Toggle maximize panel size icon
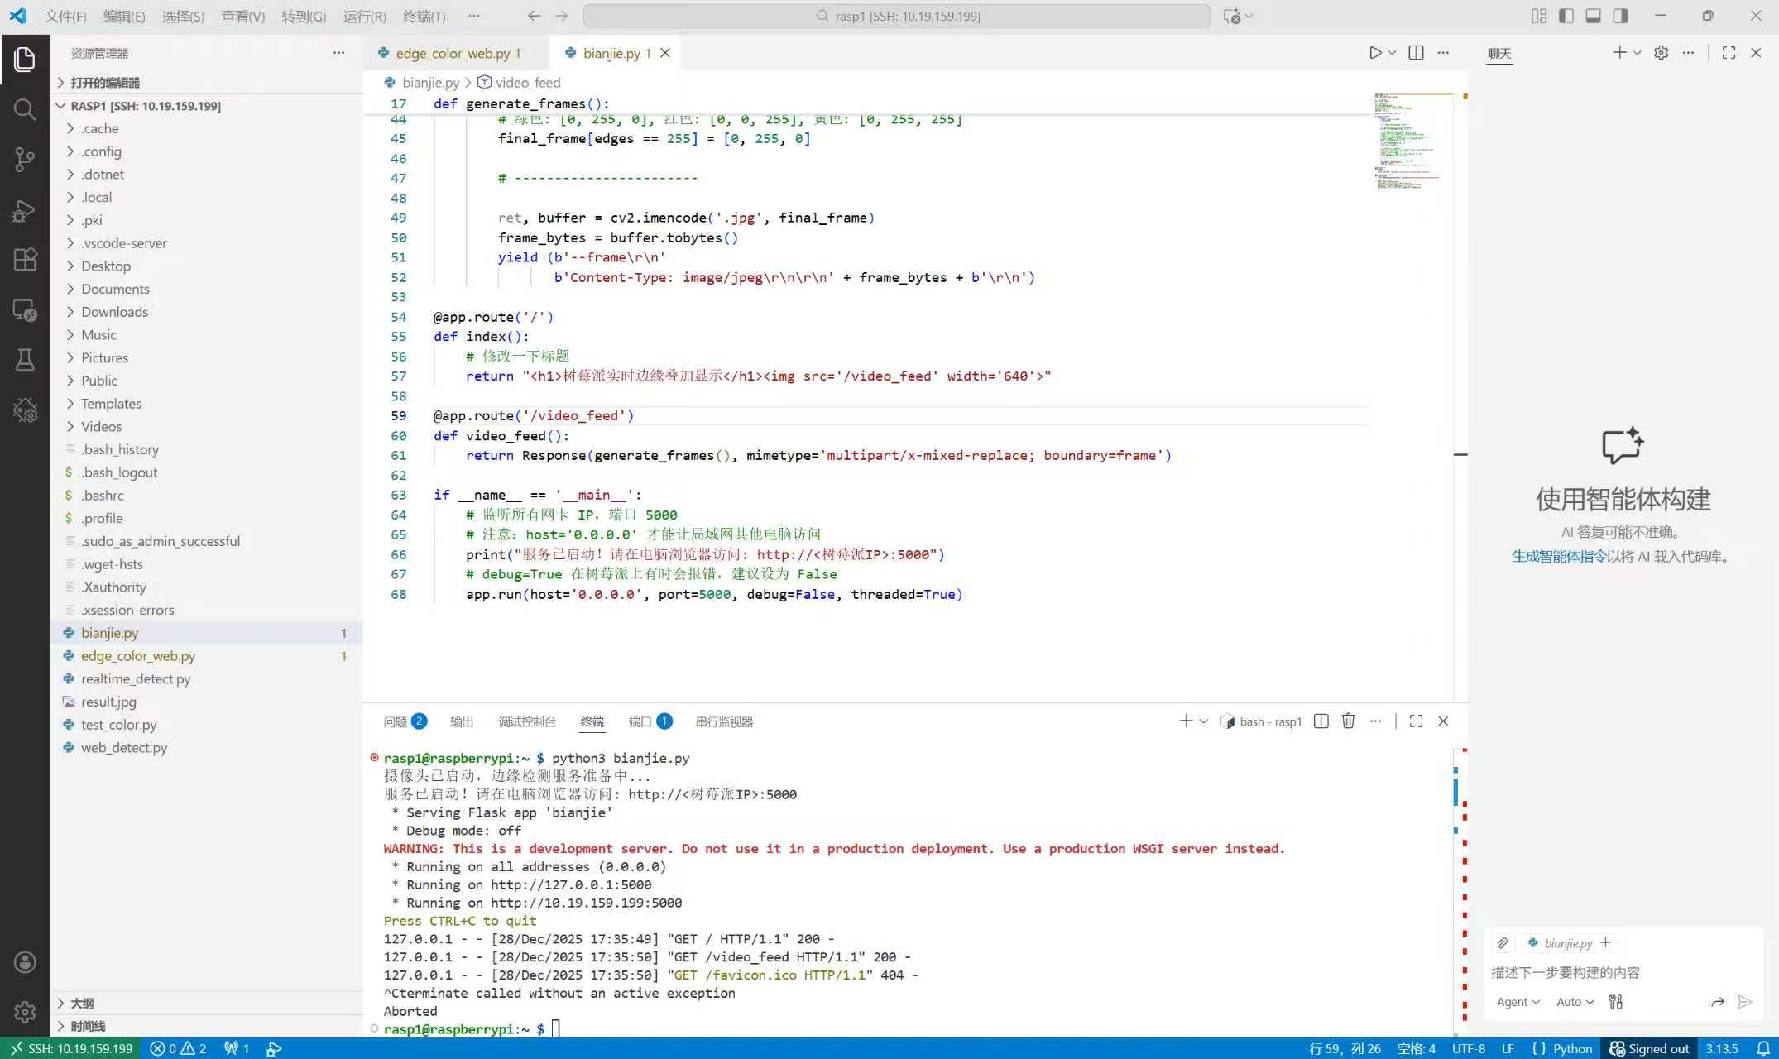The image size is (1779, 1059). [x=1416, y=721]
